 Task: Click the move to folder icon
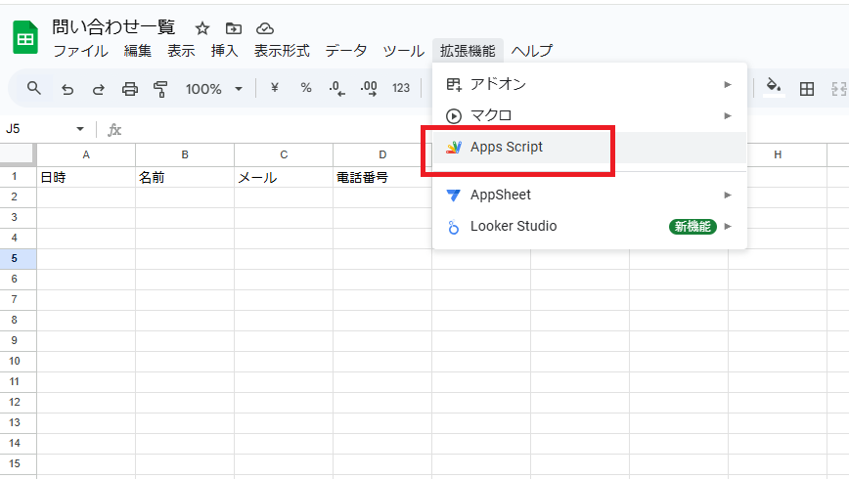click(x=234, y=28)
